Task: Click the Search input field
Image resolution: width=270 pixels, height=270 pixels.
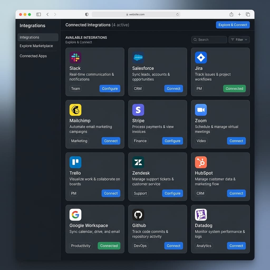Action: point(209,40)
